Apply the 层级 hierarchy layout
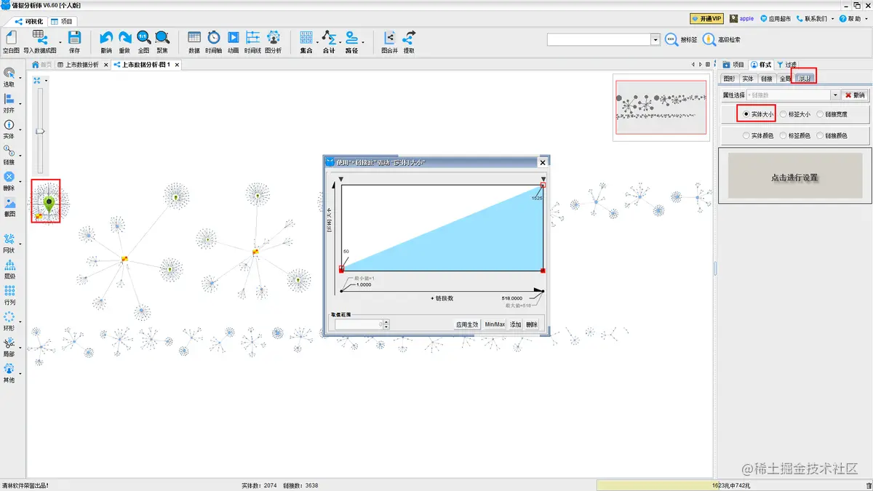This screenshot has width=873, height=491. pos(9,265)
